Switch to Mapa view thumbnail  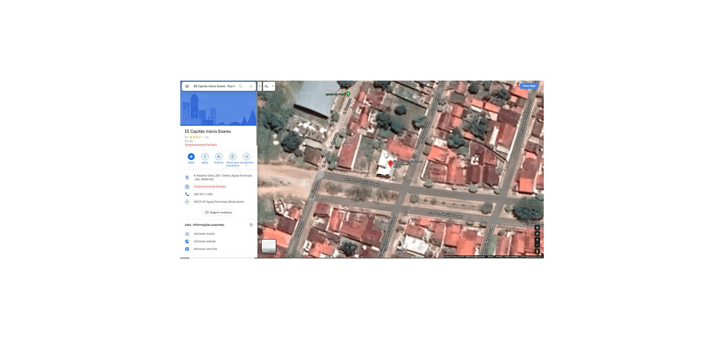269,246
